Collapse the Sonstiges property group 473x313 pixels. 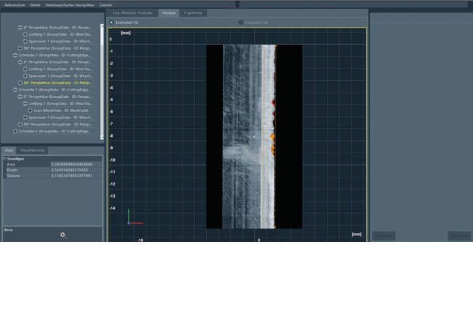(4, 158)
